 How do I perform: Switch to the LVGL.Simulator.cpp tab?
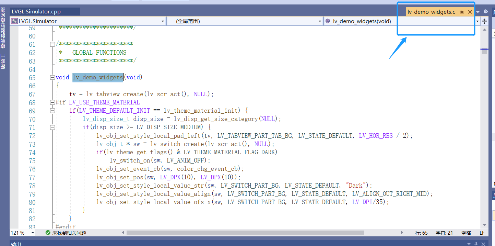36,12
